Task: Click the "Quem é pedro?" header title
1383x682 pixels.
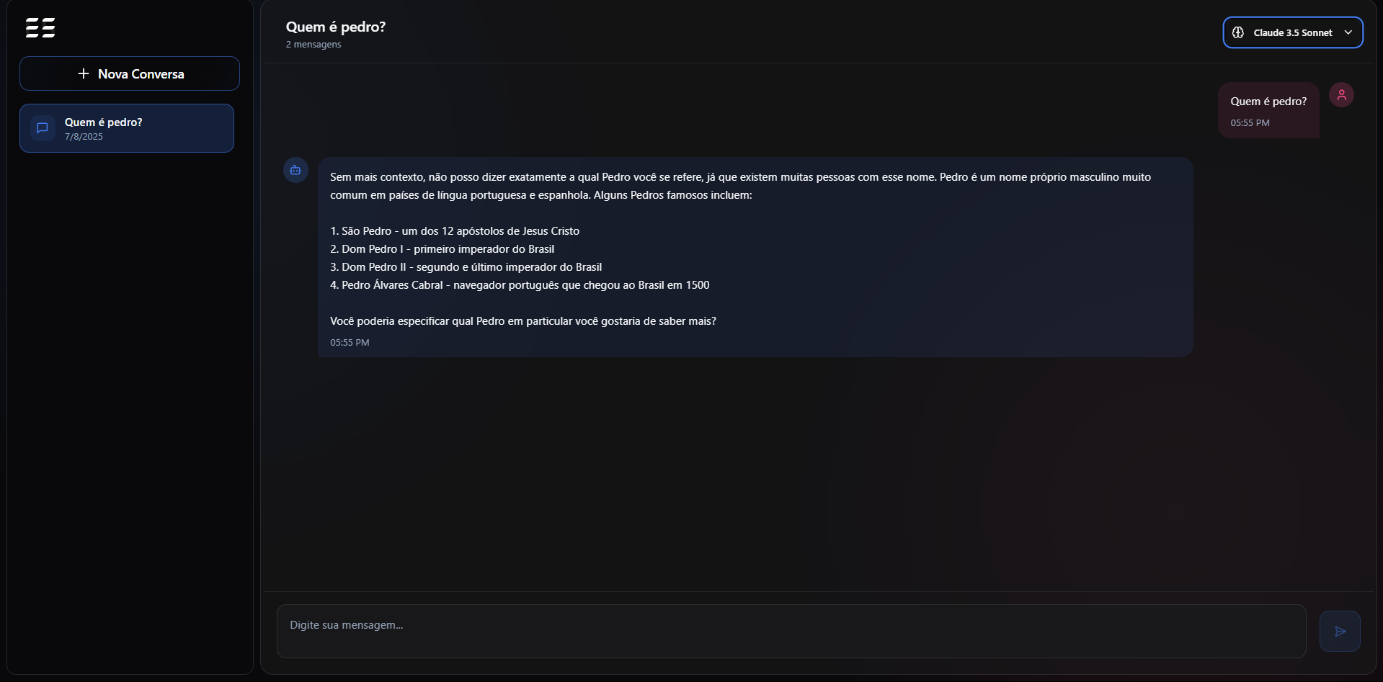Action: (336, 27)
